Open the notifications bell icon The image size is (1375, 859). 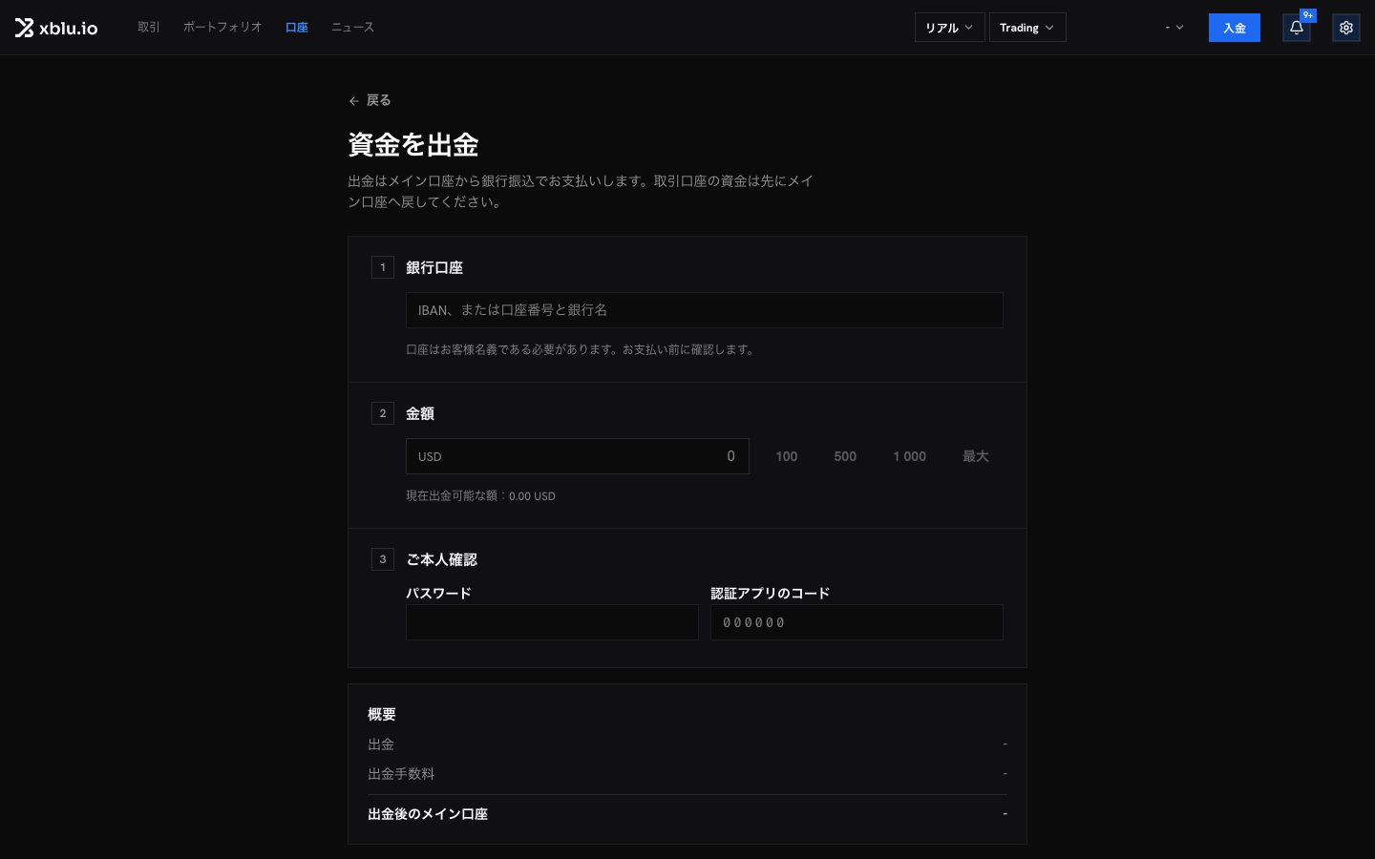click(x=1296, y=28)
